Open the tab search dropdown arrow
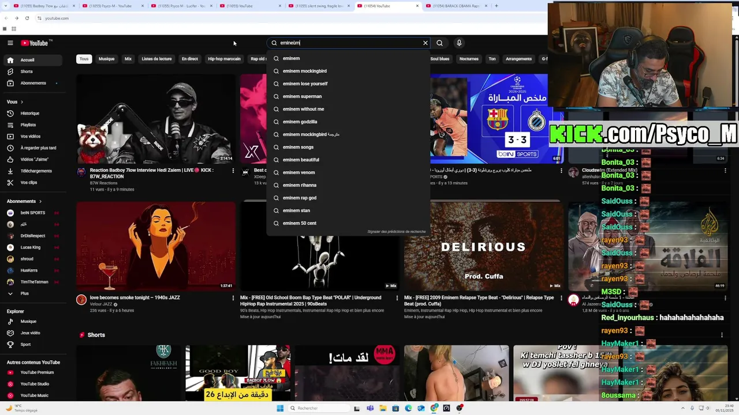Screen dimensions: 739x415 click(x=5, y=6)
